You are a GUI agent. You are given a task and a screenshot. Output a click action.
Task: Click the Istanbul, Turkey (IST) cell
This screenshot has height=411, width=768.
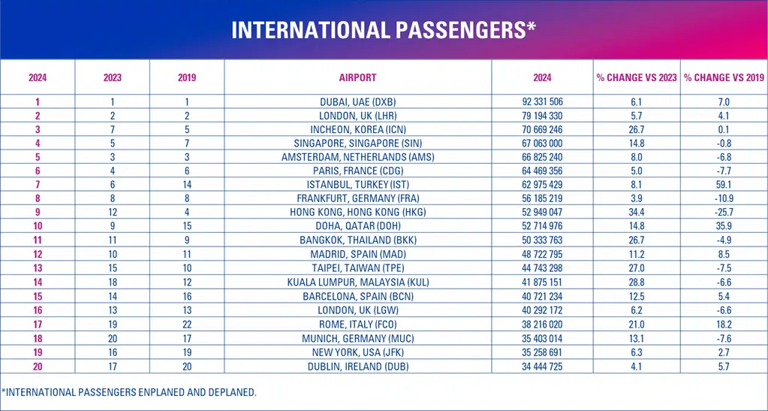pyautogui.click(x=357, y=184)
